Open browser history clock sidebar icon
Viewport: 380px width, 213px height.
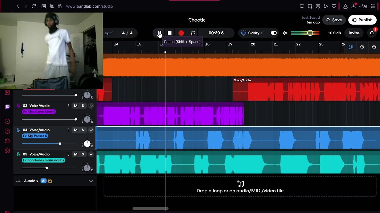point(7,131)
